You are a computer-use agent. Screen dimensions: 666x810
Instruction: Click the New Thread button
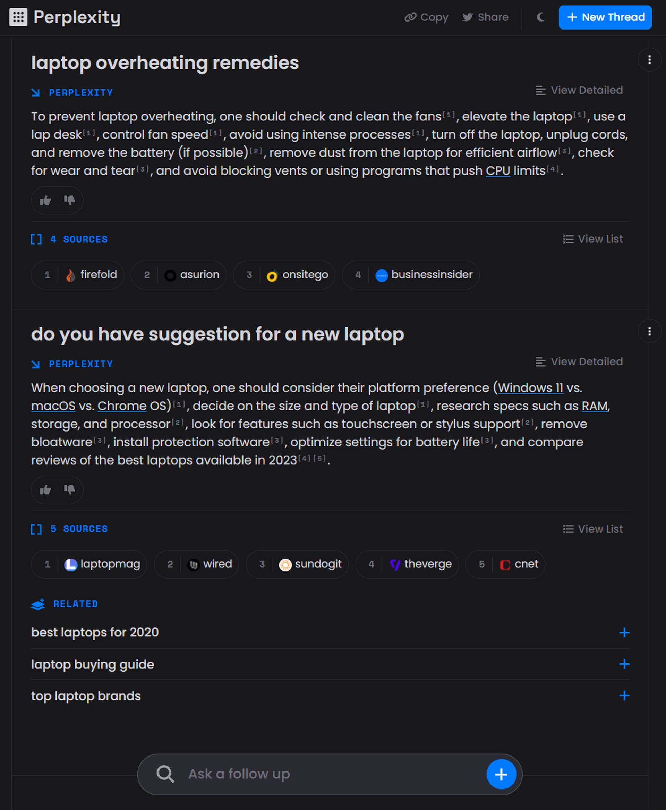605,17
